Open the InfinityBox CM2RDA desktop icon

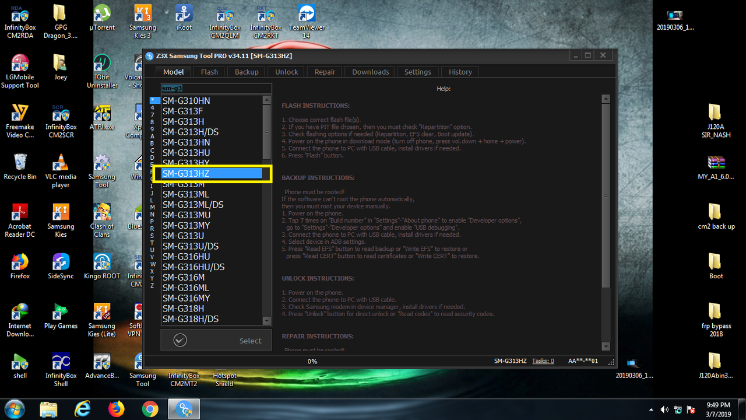tap(20, 22)
